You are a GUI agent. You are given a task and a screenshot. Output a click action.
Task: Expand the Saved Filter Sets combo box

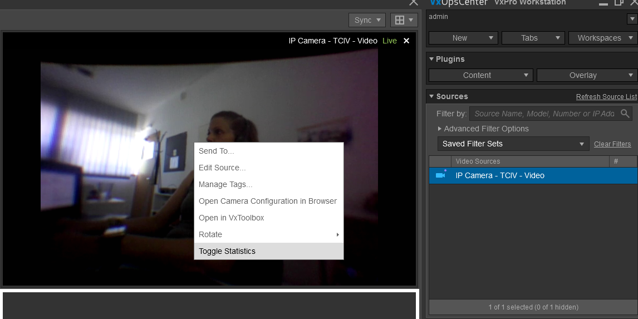[x=513, y=144]
